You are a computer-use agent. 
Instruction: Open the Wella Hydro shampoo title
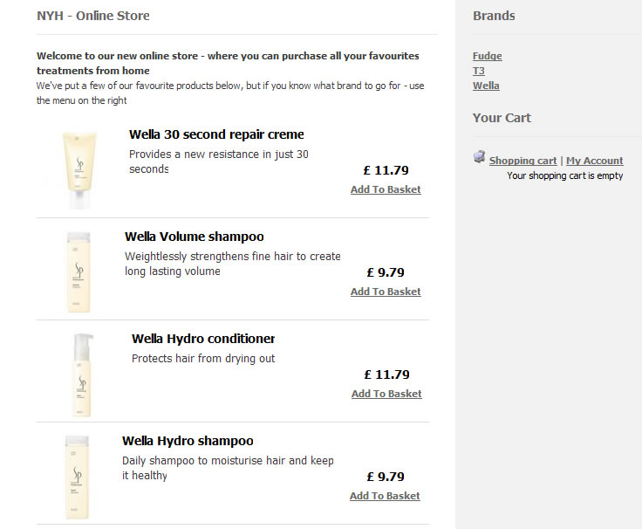pyautogui.click(x=188, y=441)
